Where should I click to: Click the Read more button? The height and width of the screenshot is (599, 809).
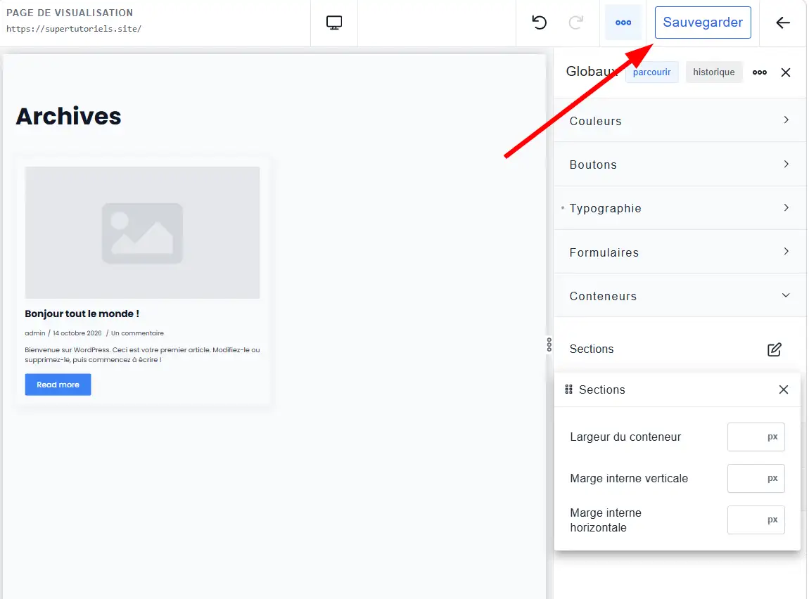[x=58, y=385]
